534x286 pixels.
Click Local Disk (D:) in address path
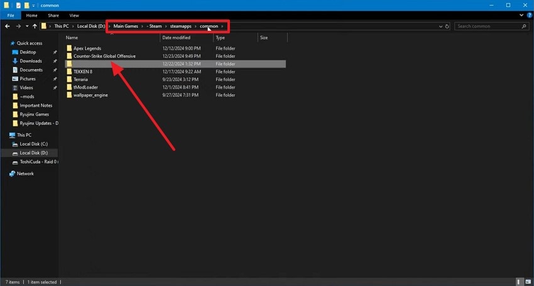(91, 26)
